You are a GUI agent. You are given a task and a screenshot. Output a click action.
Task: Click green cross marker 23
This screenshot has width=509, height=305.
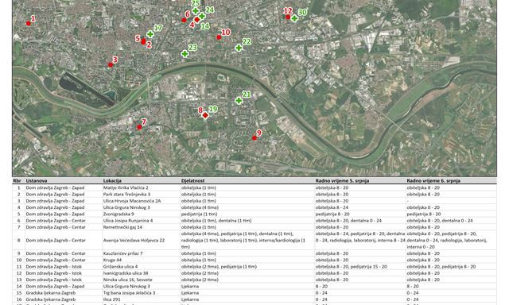[x=185, y=54]
